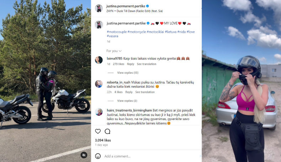Expand View replies (3)

(127, 101)
